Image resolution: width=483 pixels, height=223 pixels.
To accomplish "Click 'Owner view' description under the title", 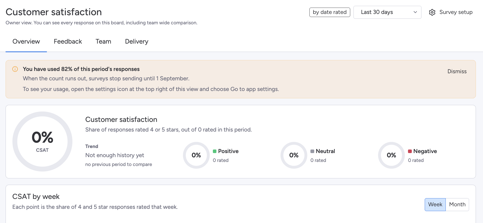I will point(101,23).
